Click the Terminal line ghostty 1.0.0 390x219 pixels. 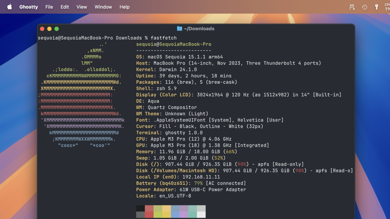[169, 133]
